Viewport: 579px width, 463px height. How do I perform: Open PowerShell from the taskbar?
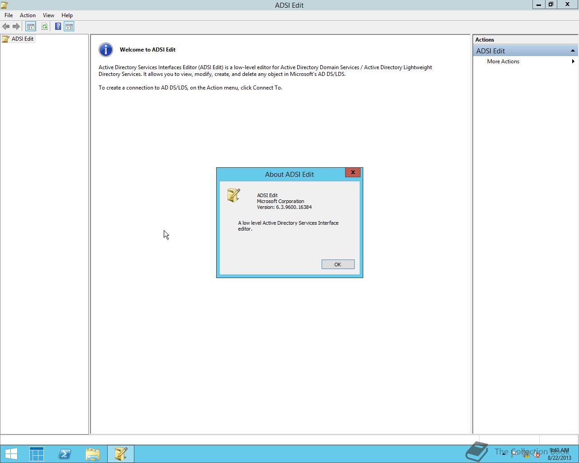click(65, 454)
